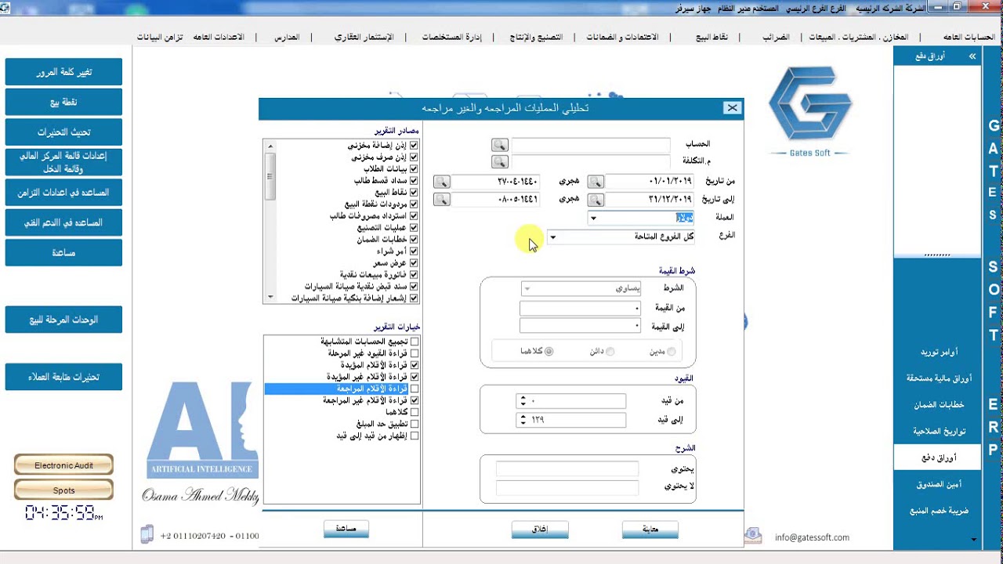
Task: Open Hijri date picker for 27-04-1440
Action: [x=442, y=182]
